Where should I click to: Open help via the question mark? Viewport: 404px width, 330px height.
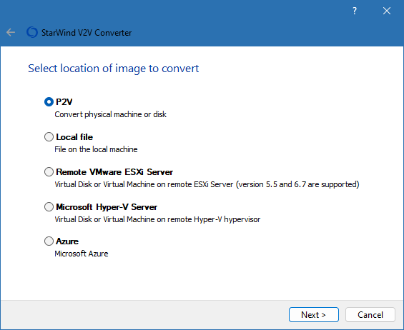pyautogui.click(x=355, y=11)
